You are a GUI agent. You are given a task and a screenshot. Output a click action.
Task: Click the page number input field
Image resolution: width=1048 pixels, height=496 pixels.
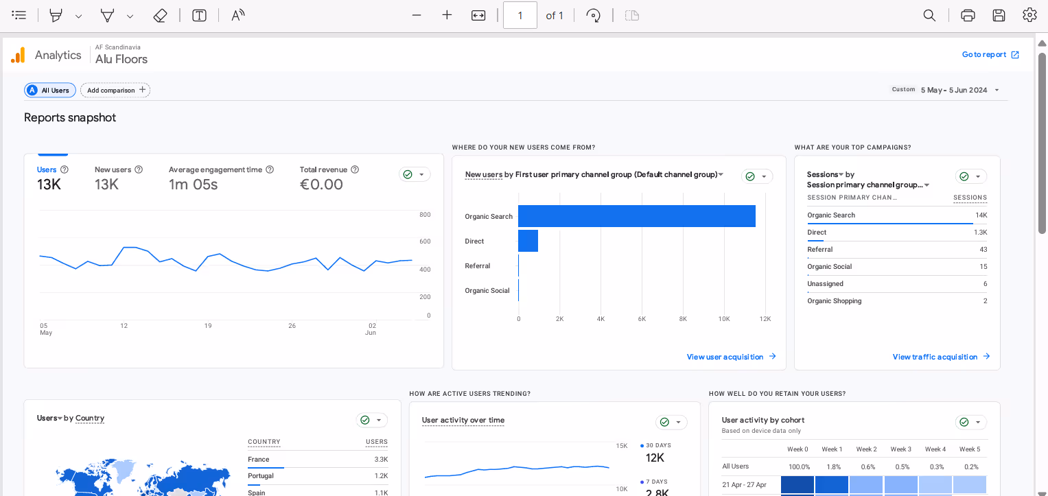click(x=520, y=15)
